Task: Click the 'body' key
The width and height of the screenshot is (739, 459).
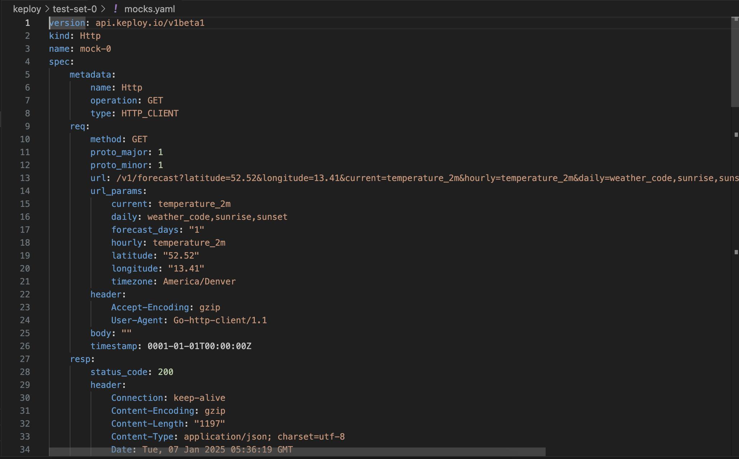Action: tap(101, 333)
